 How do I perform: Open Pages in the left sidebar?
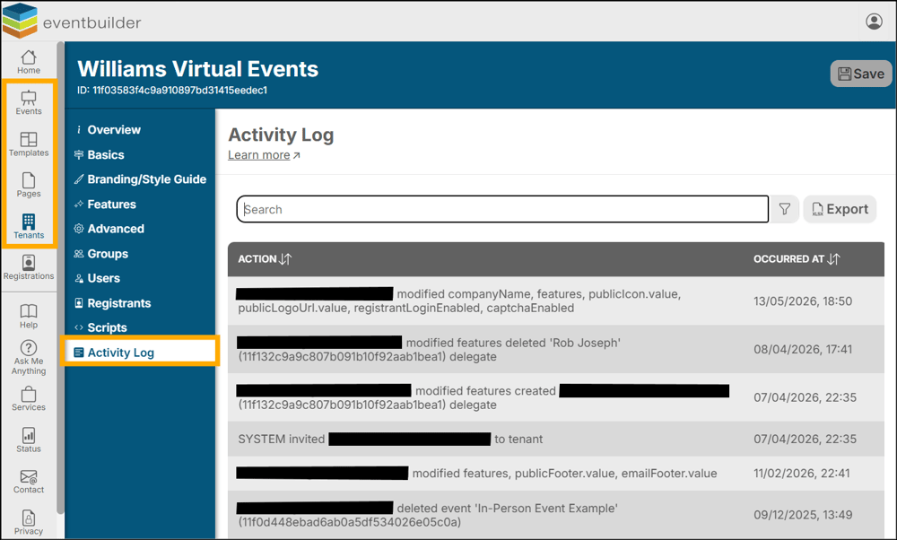click(x=28, y=186)
